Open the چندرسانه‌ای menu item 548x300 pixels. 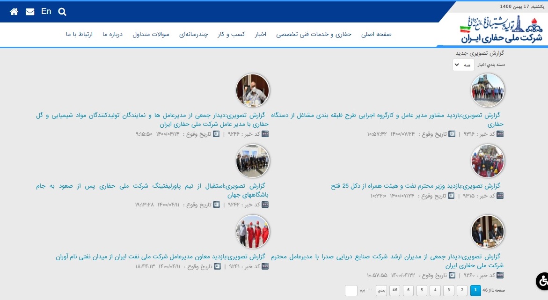pos(194,34)
